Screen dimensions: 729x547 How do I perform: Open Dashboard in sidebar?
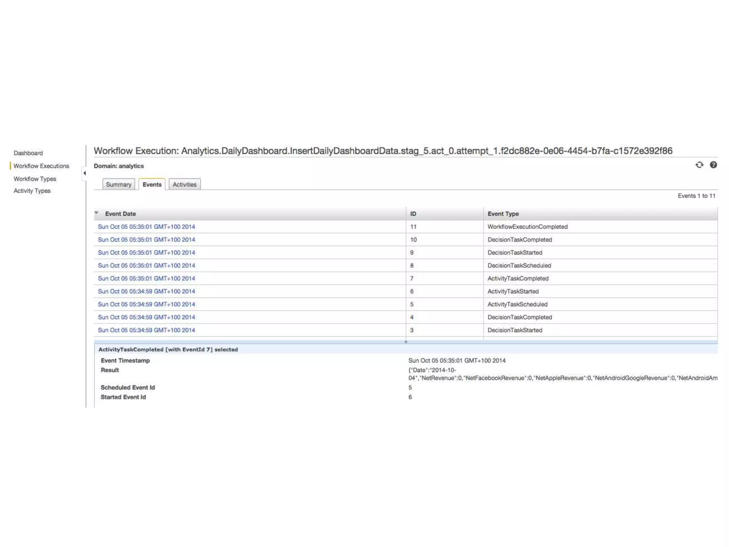[x=28, y=153]
